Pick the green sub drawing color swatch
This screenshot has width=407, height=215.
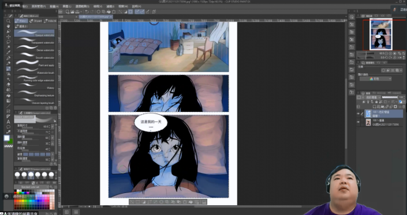pos(10,141)
